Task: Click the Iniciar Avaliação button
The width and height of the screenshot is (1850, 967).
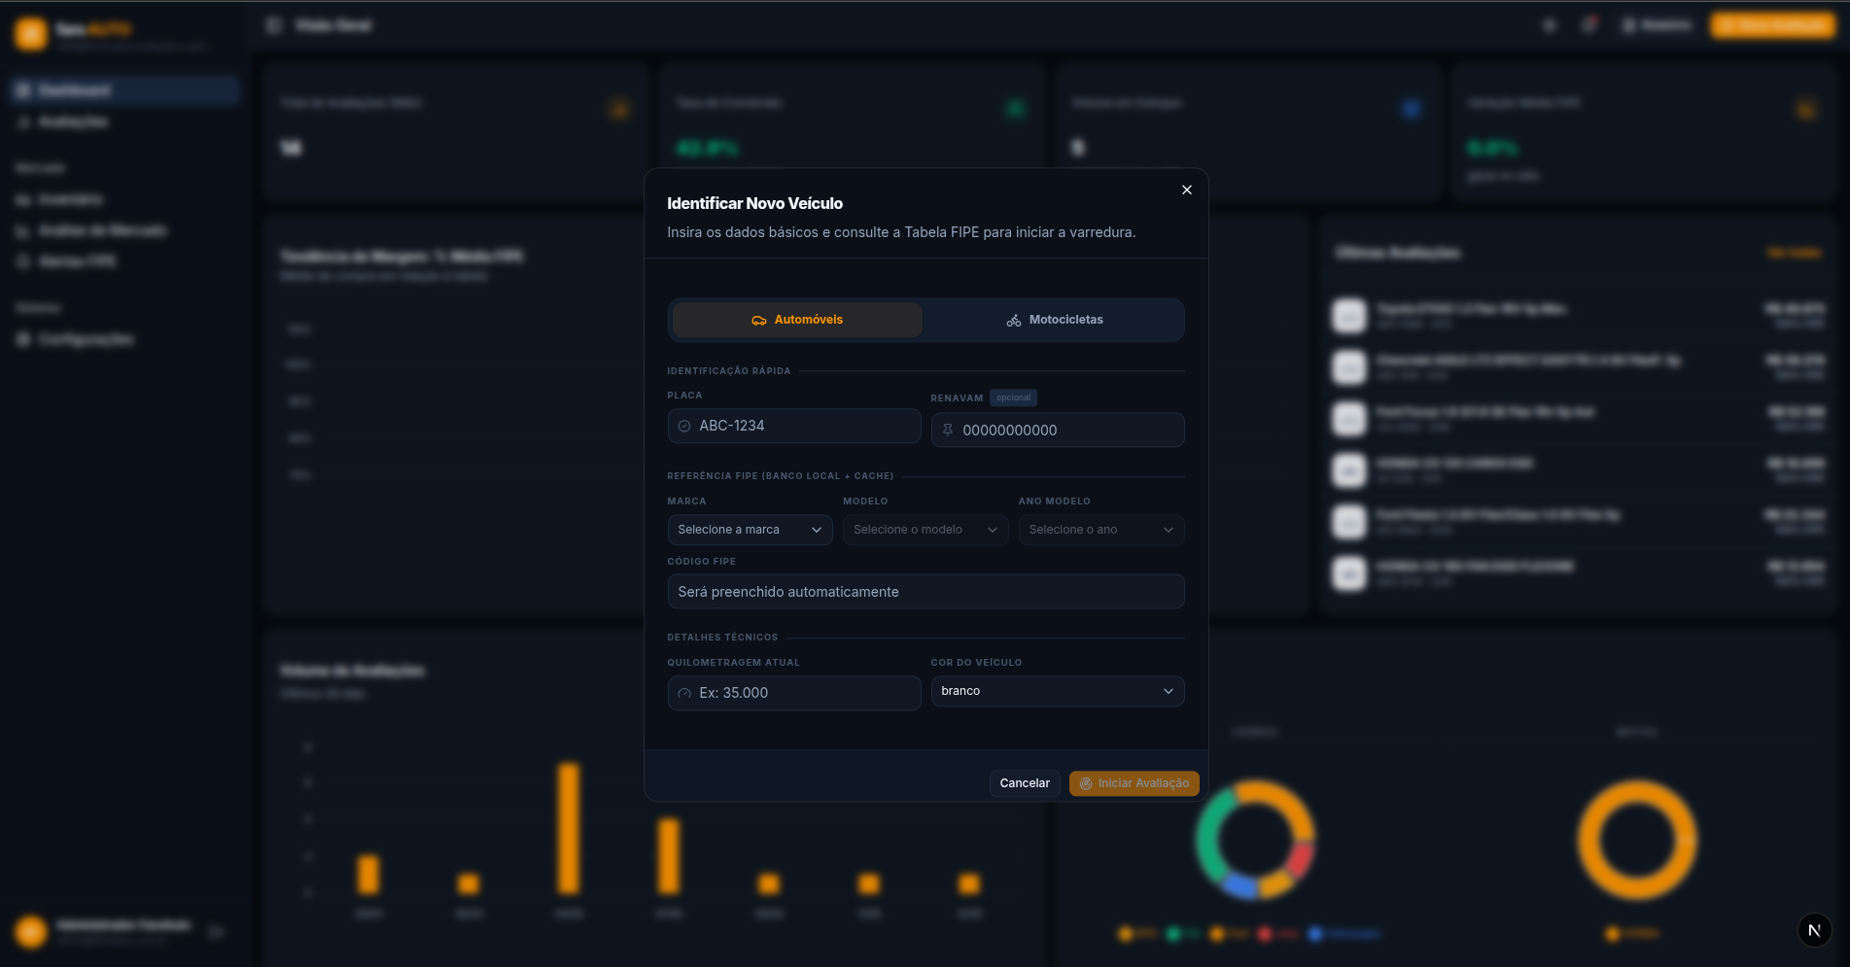Action: pyautogui.click(x=1134, y=783)
